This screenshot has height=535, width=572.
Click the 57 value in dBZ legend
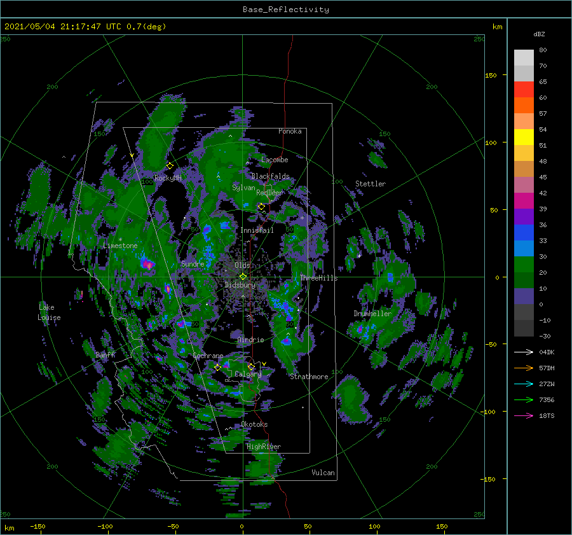(543, 114)
